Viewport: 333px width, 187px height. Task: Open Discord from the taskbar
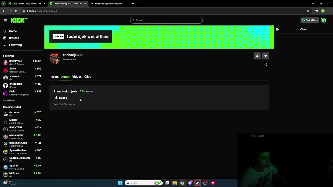pyautogui.click(x=190, y=183)
